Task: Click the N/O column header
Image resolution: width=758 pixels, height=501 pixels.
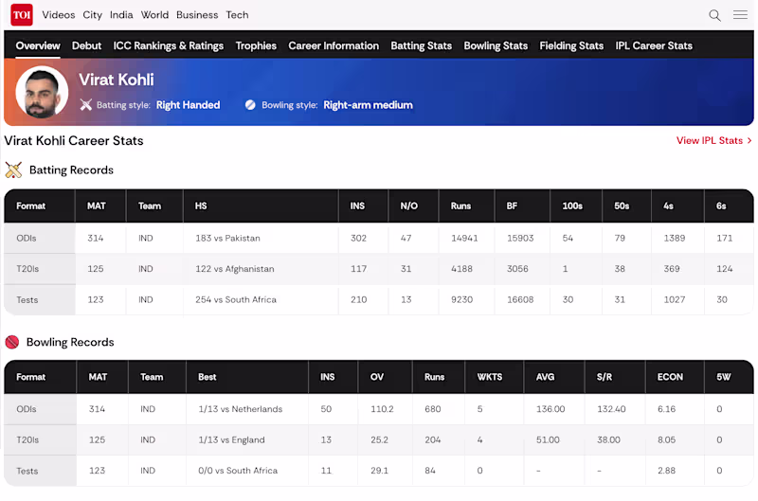Action: 408,206
